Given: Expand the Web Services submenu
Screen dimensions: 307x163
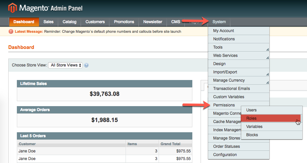Looking at the screenshot, I should pos(239,56).
